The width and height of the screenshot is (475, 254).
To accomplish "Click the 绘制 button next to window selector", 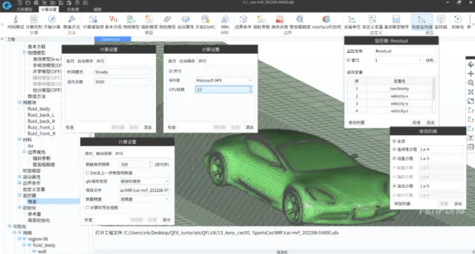I will [430, 60].
